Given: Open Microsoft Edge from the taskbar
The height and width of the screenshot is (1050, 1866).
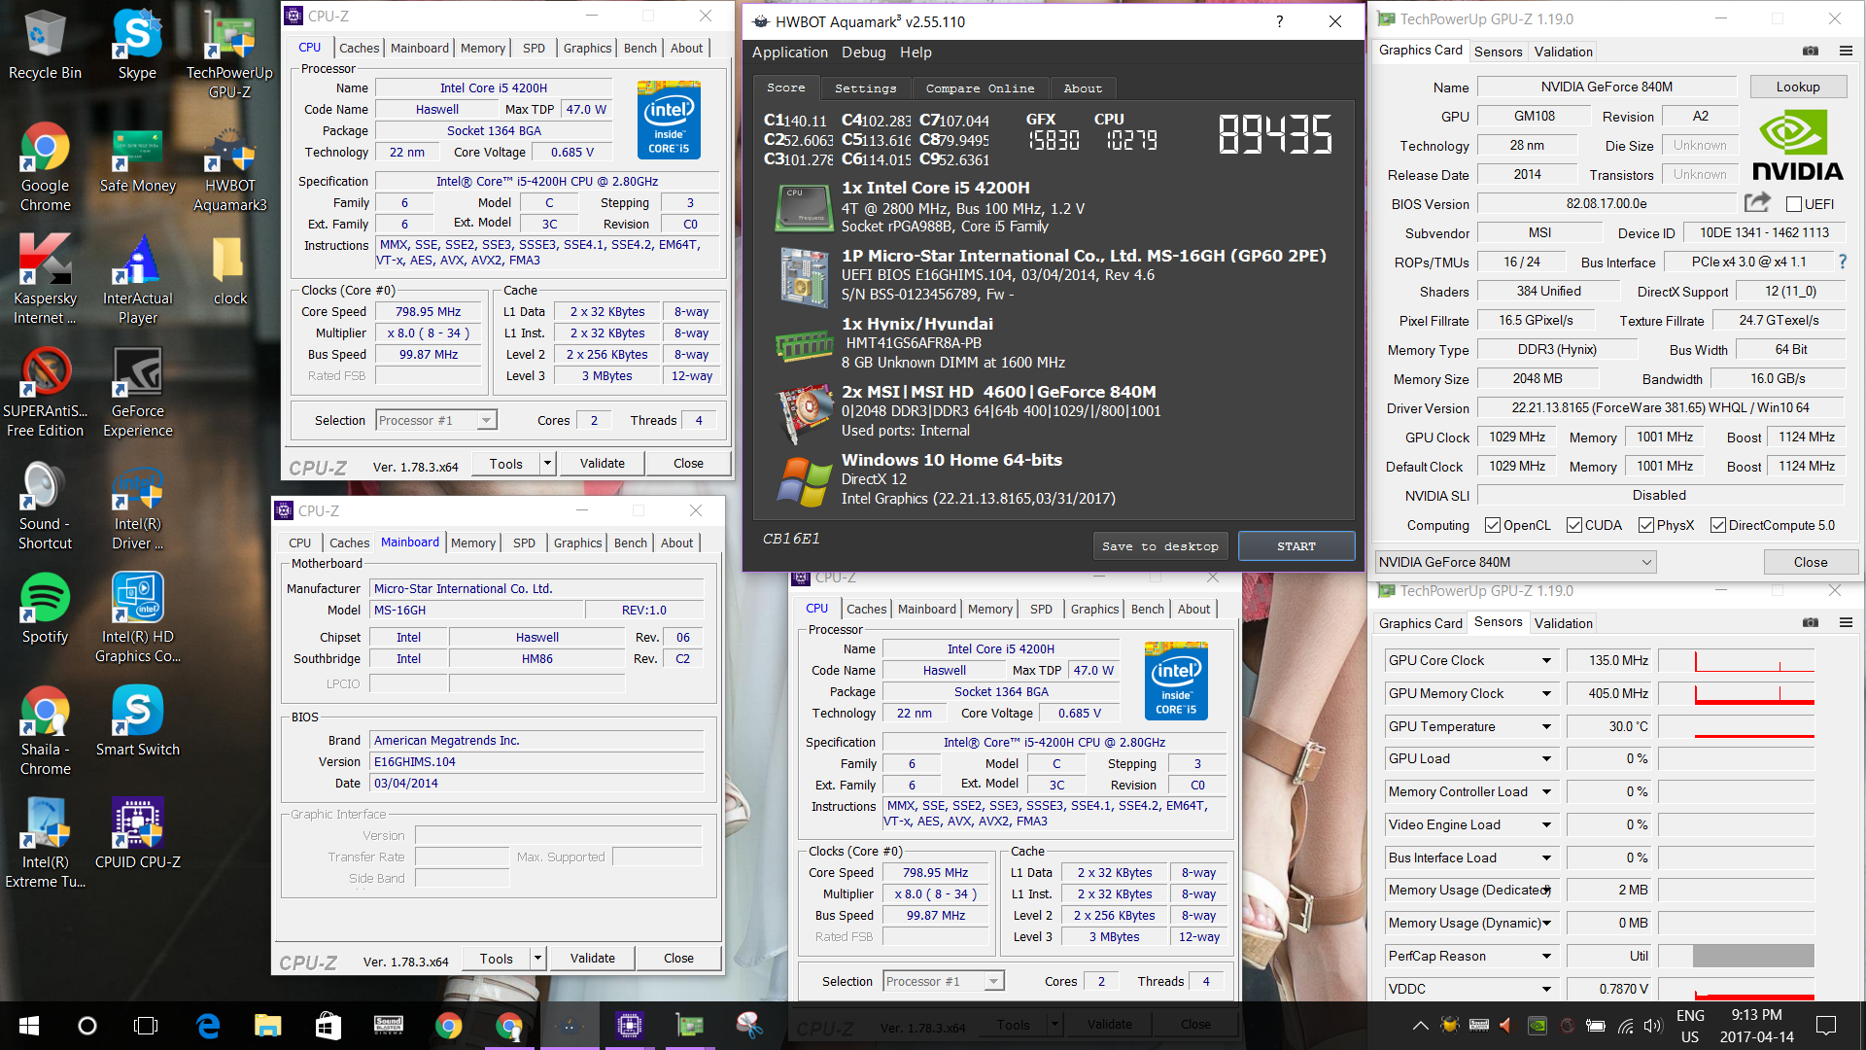Looking at the screenshot, I should (x=208, y=1025).
